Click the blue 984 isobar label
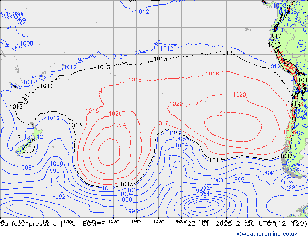Viewport: 308px width, 238px height. point(205,194)
